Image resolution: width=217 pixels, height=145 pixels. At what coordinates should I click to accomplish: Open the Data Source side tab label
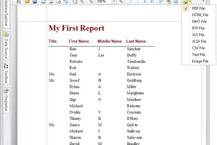[6, 49]
